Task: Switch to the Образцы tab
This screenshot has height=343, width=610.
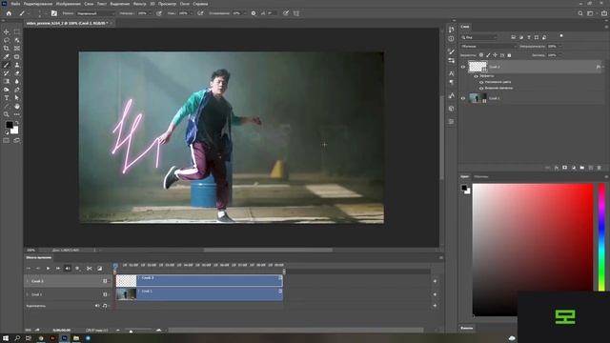Action: point(481,176)
